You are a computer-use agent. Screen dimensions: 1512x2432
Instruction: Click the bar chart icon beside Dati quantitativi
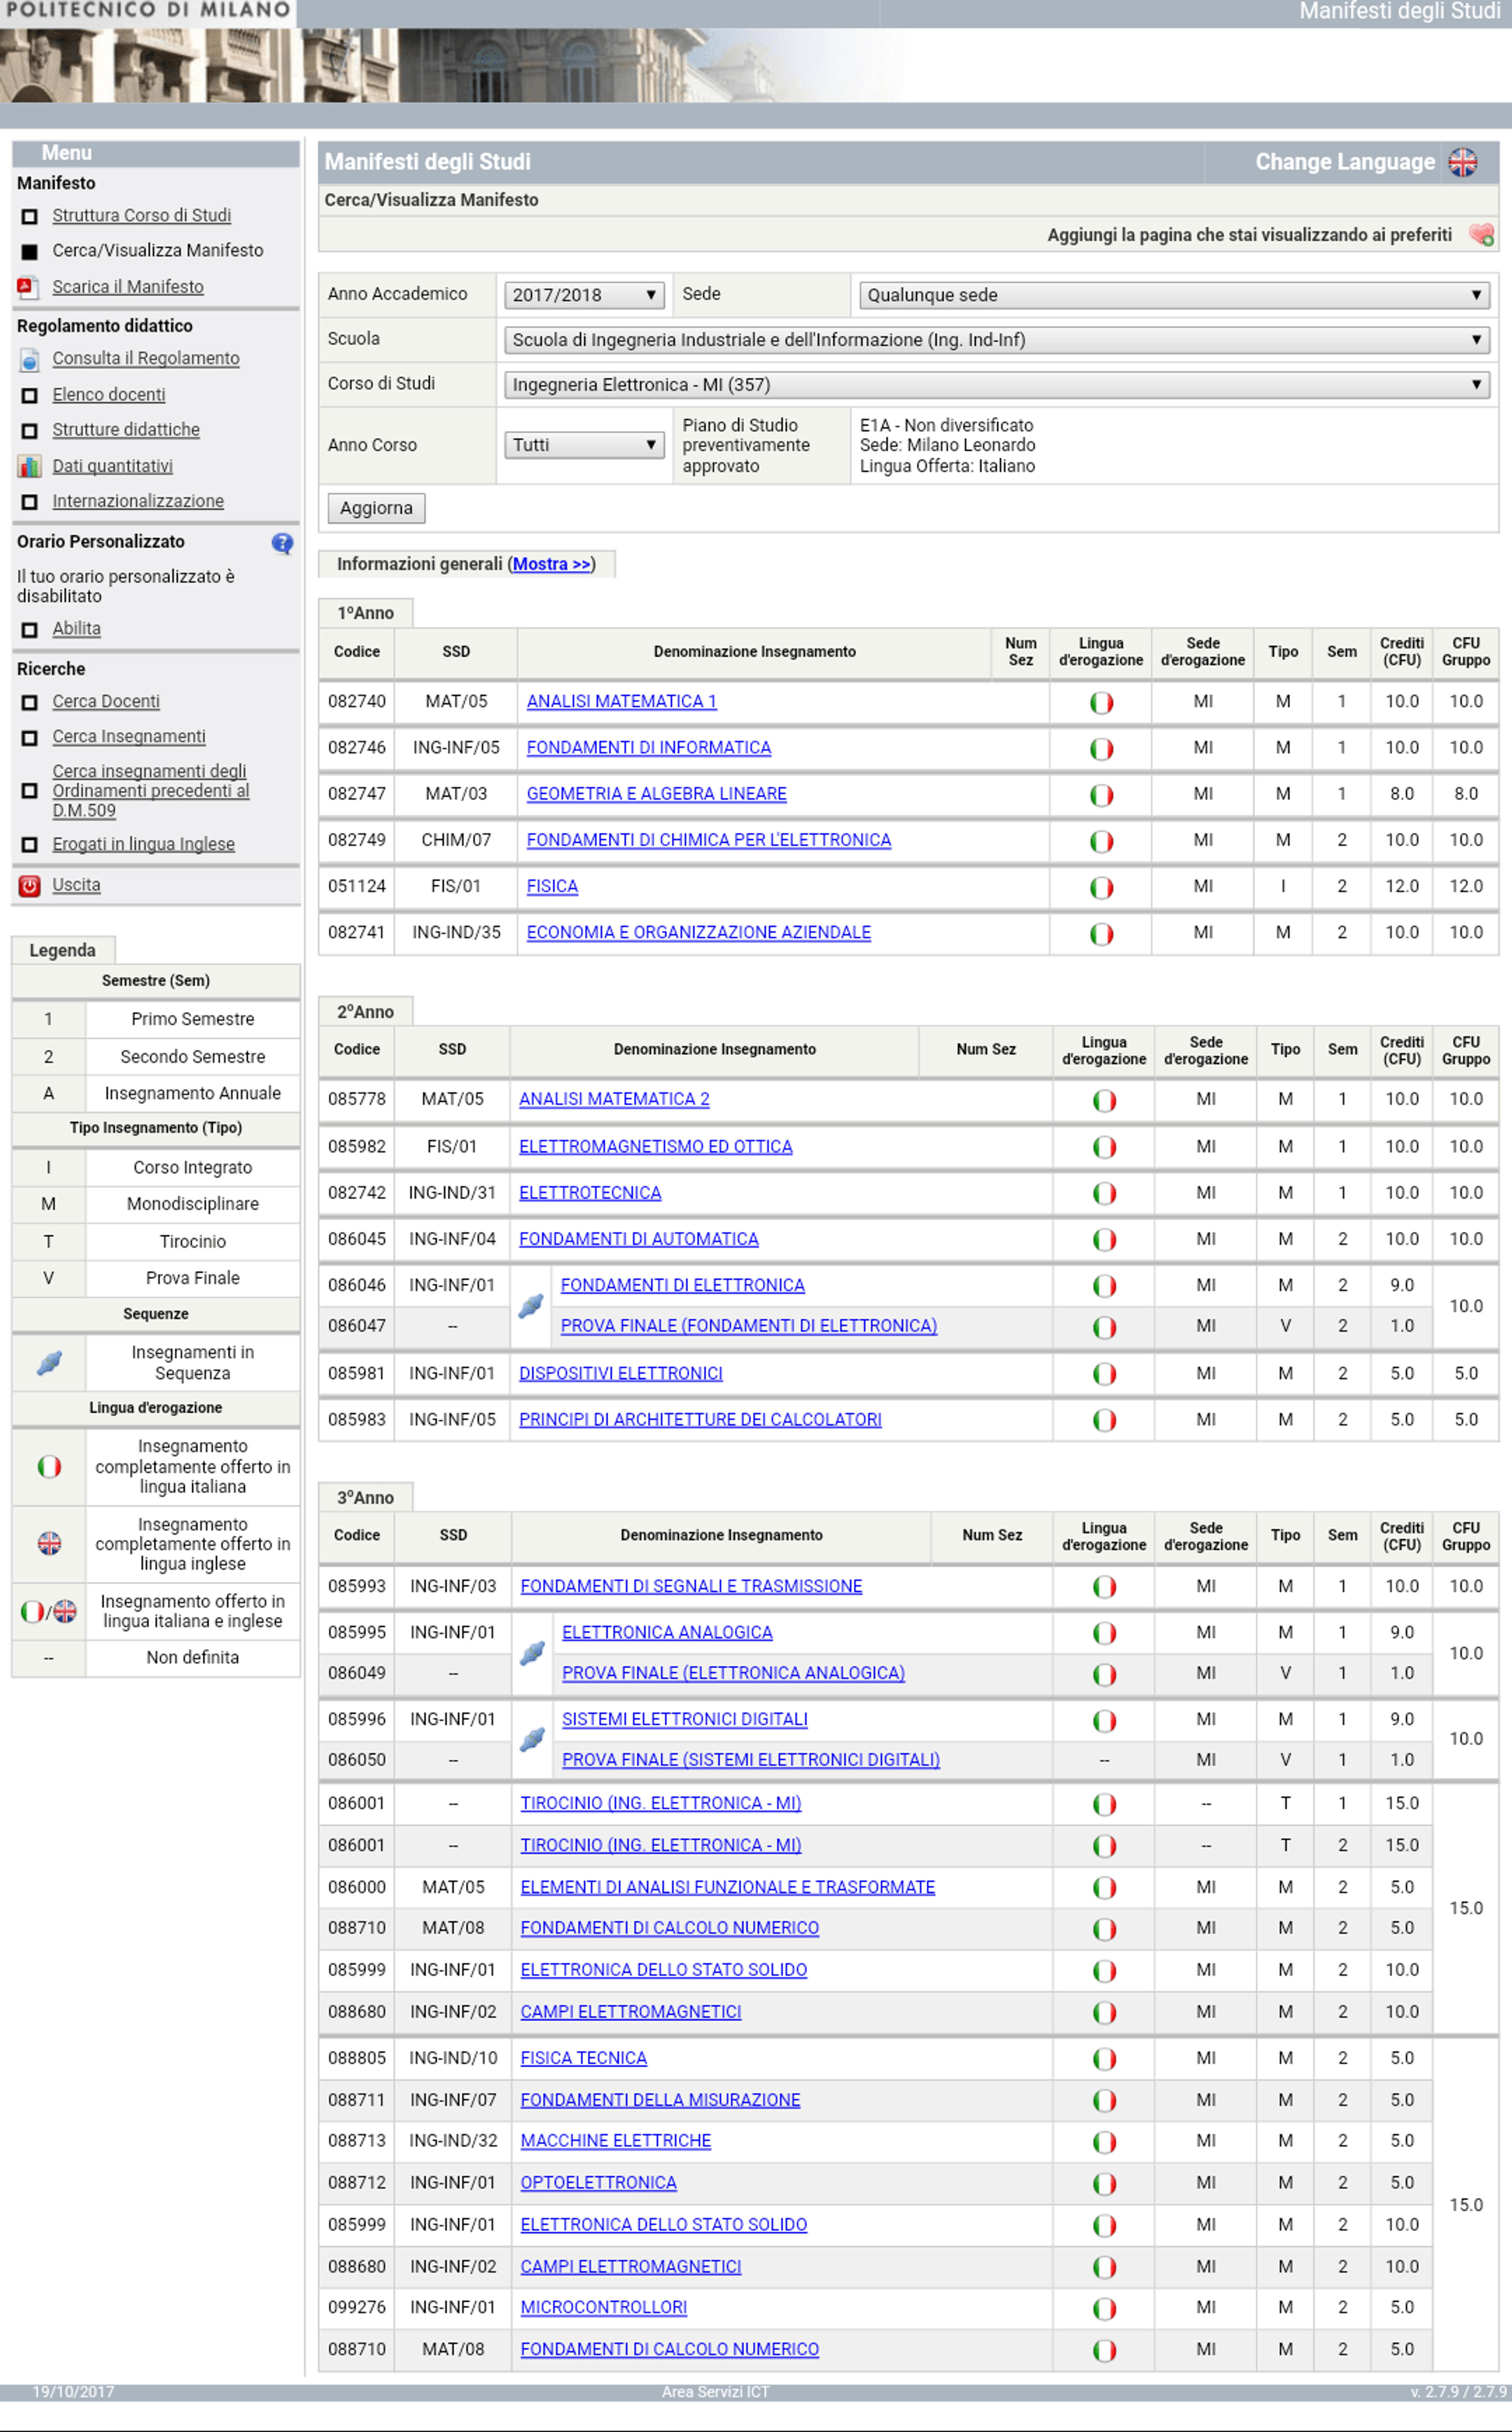point(29,466)
